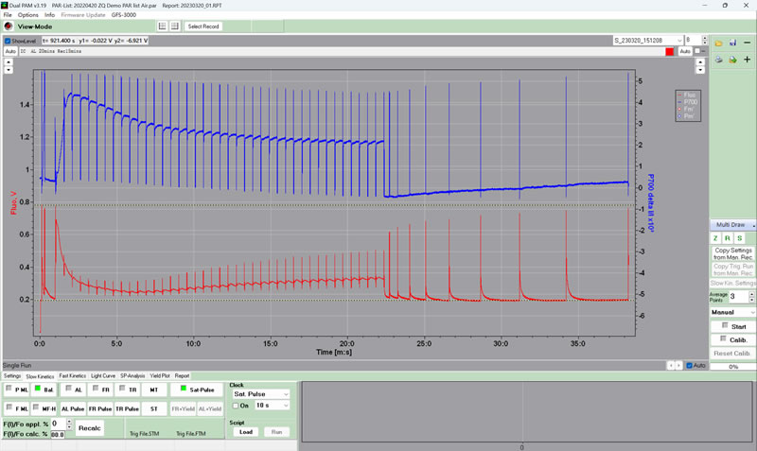Viewport: 757px width, 451px height.
Task: Click the red color swatch above the chart
Action: tap(670, 52)
